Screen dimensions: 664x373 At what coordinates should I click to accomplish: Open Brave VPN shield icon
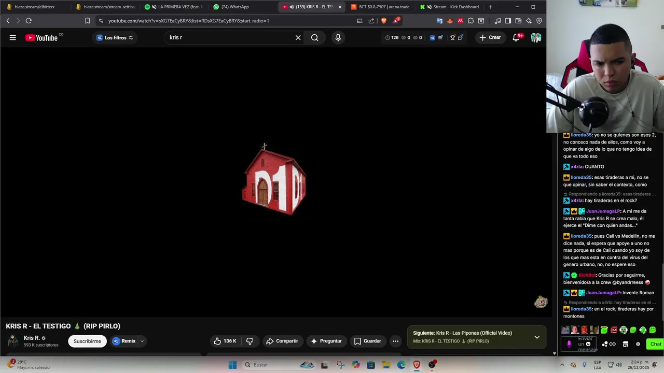click(539, 21)
